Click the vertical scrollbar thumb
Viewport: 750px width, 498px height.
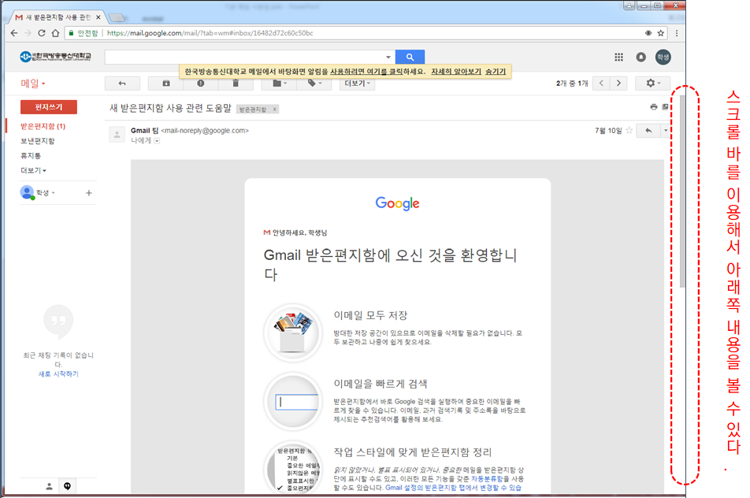click(x=682, y=191)
